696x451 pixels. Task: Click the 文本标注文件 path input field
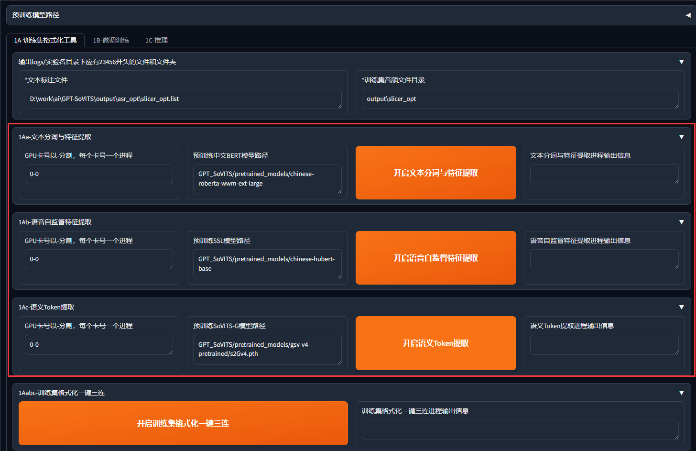pos(183,99)
